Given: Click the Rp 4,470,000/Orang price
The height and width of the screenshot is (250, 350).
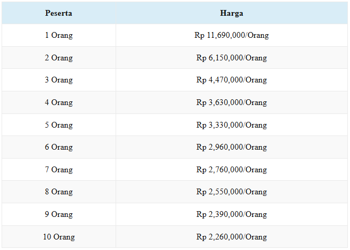Looking at the screenshot, I should click(232, 80).
